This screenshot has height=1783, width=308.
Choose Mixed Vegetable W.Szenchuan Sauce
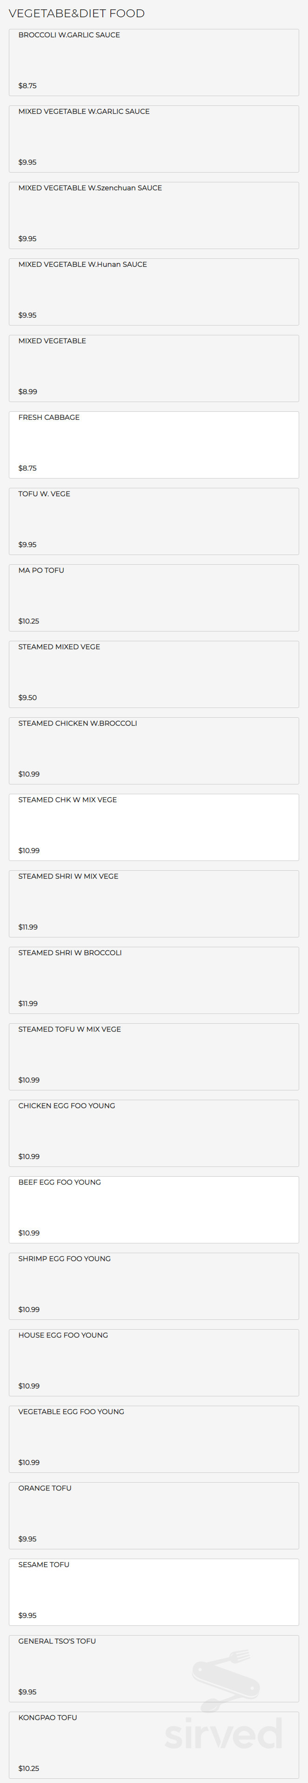(x=154, y=215)
